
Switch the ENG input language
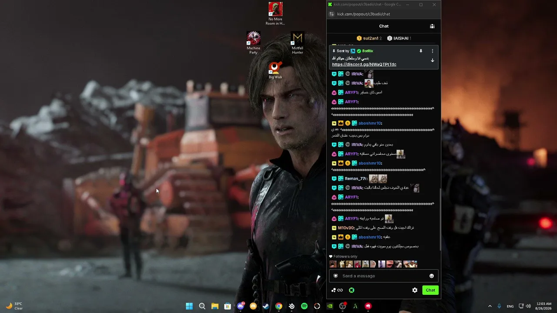click(510, 306)
